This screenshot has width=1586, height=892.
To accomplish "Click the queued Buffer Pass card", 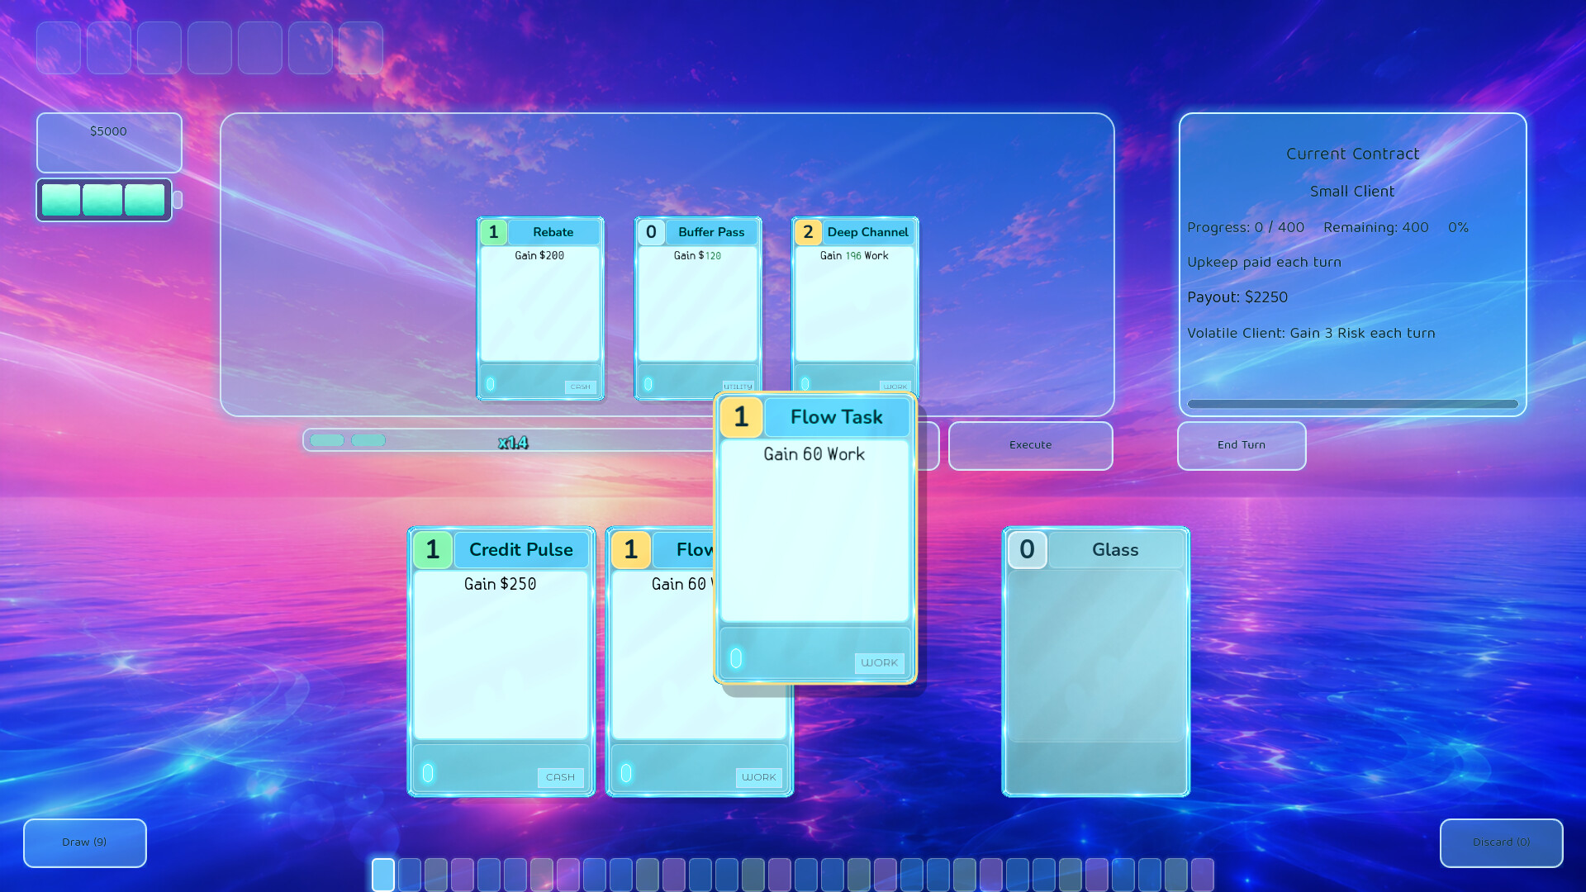I will pyautogui.click(x=698, y=309).
